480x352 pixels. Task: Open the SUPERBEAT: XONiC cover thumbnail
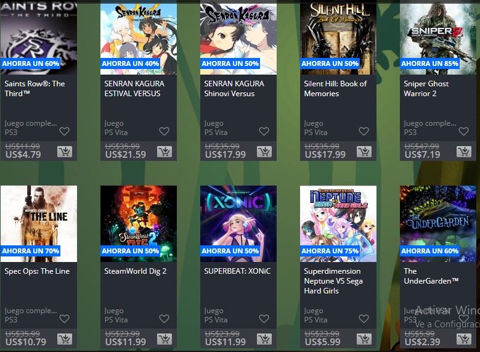[238, 224]
